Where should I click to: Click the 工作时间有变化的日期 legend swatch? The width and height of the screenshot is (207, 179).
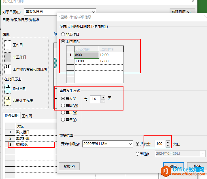pos(8,69)
